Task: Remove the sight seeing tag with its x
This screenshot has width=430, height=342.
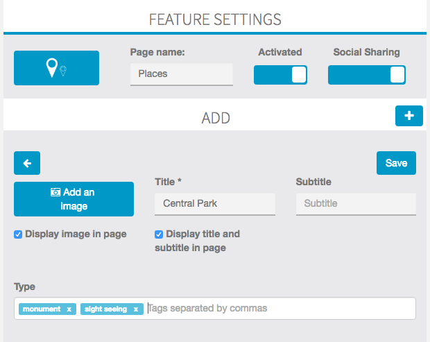Action: 136,309
